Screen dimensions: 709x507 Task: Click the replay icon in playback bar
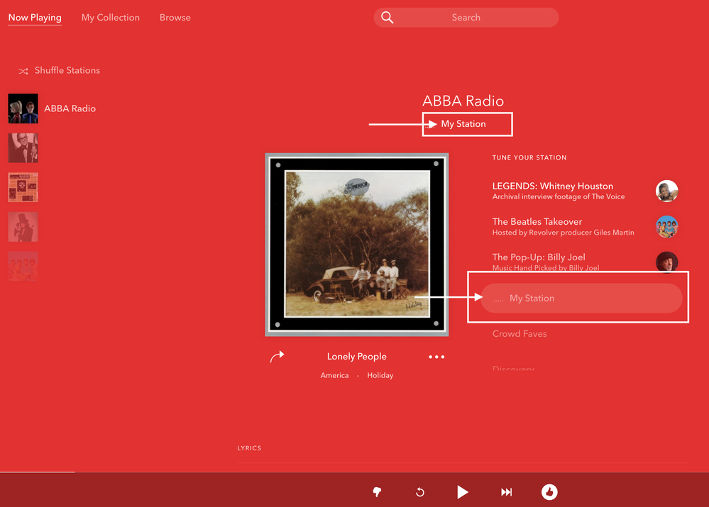pos(420,492)
